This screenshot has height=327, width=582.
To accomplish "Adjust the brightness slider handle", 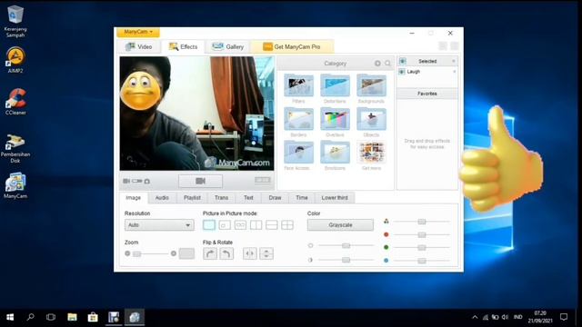I will pyautogui.click(x=346, y=245).
